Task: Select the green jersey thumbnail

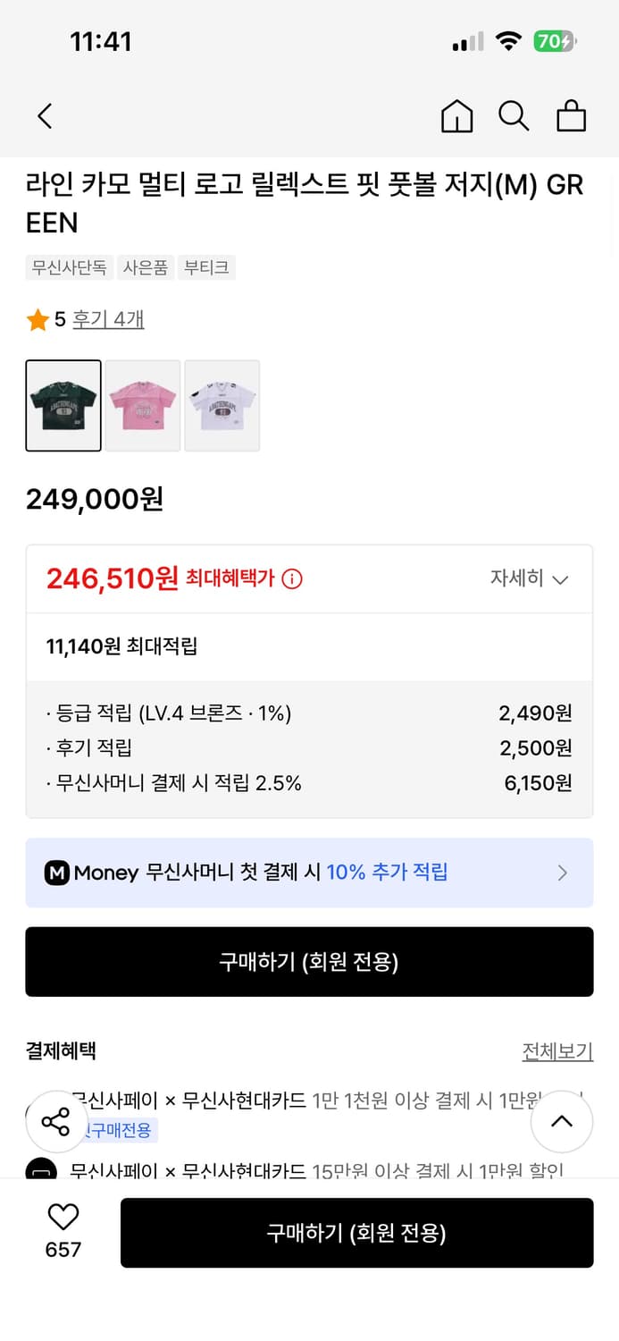Action: pos(63,406)
